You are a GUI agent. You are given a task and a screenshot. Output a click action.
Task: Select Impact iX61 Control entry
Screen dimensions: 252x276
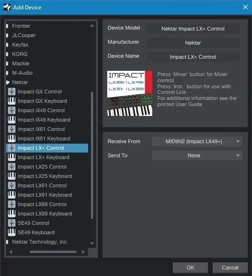tap(41, 129)
